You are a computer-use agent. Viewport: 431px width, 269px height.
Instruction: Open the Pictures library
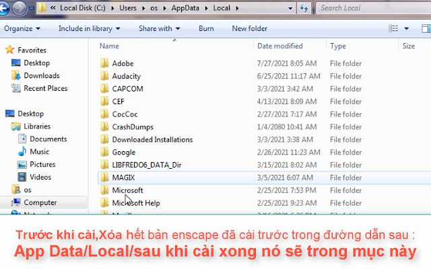click(x=36, y=164)
